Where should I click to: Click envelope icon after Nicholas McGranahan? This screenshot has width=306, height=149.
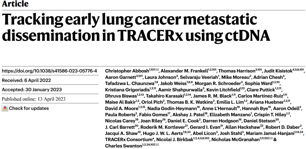pos(271,138)
